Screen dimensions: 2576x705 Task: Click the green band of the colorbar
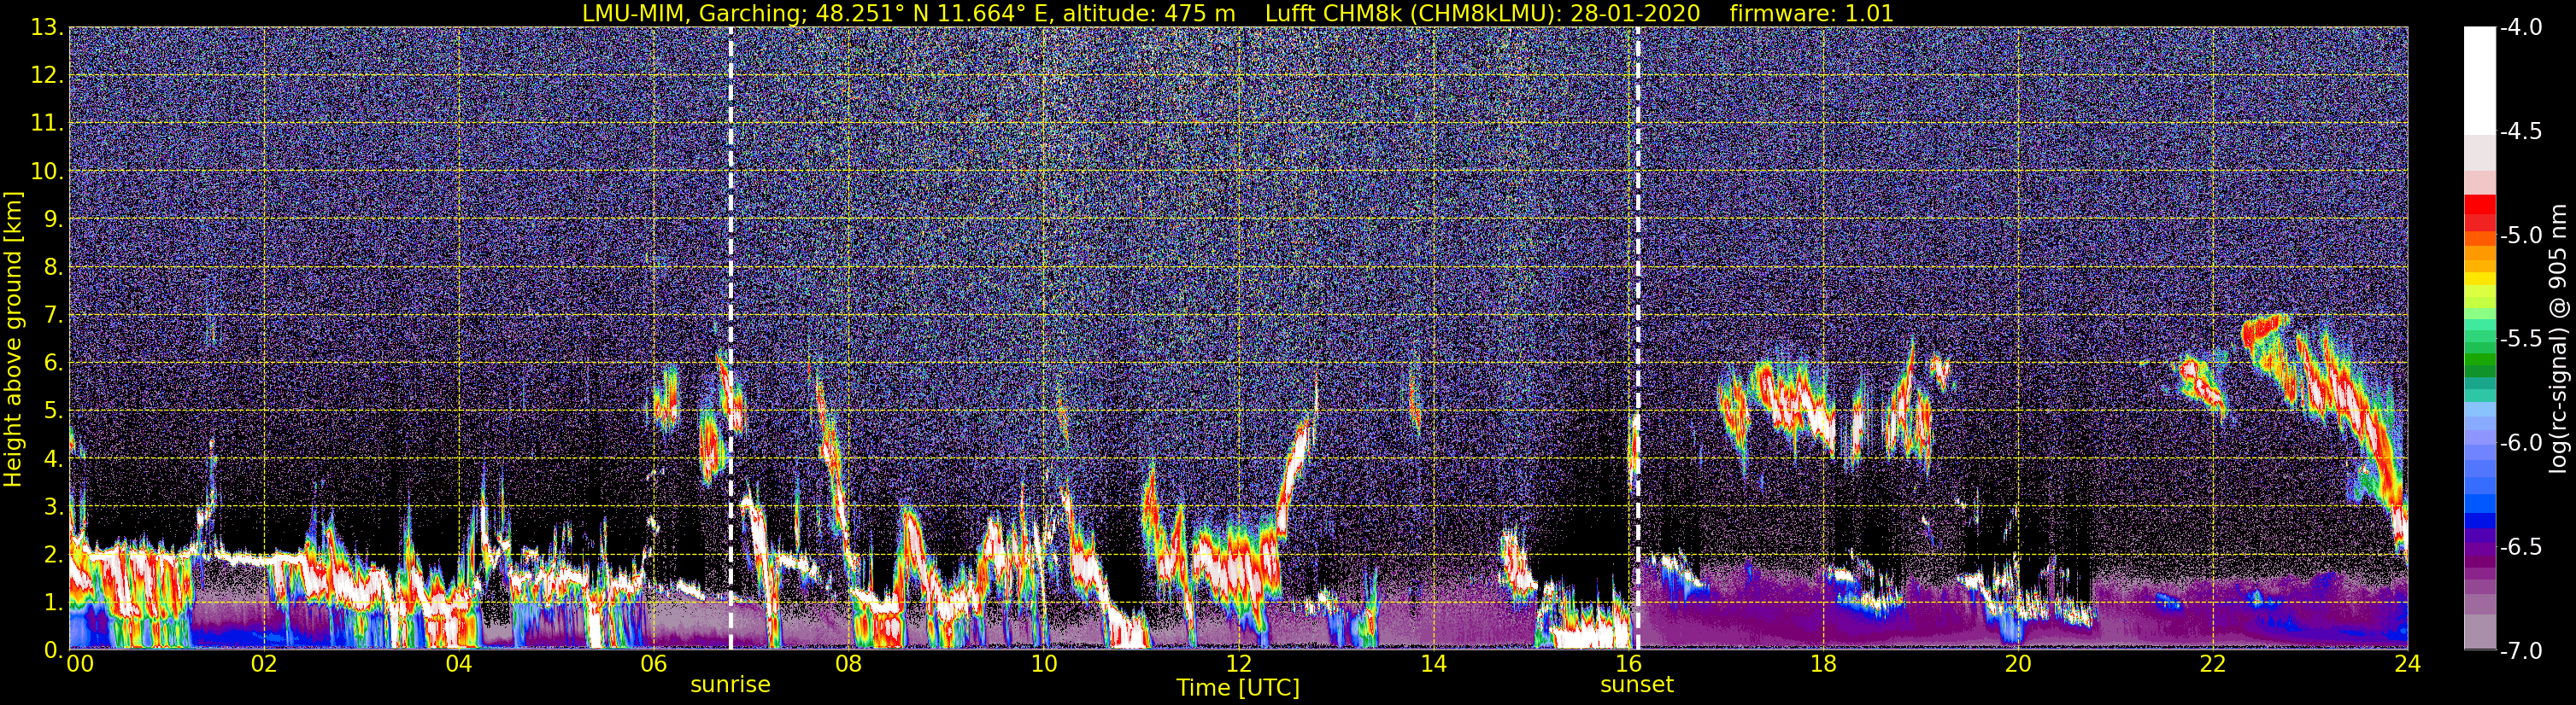(2479, 358)
